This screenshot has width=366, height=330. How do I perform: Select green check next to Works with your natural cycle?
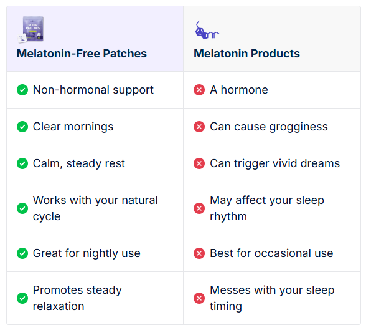22,208
